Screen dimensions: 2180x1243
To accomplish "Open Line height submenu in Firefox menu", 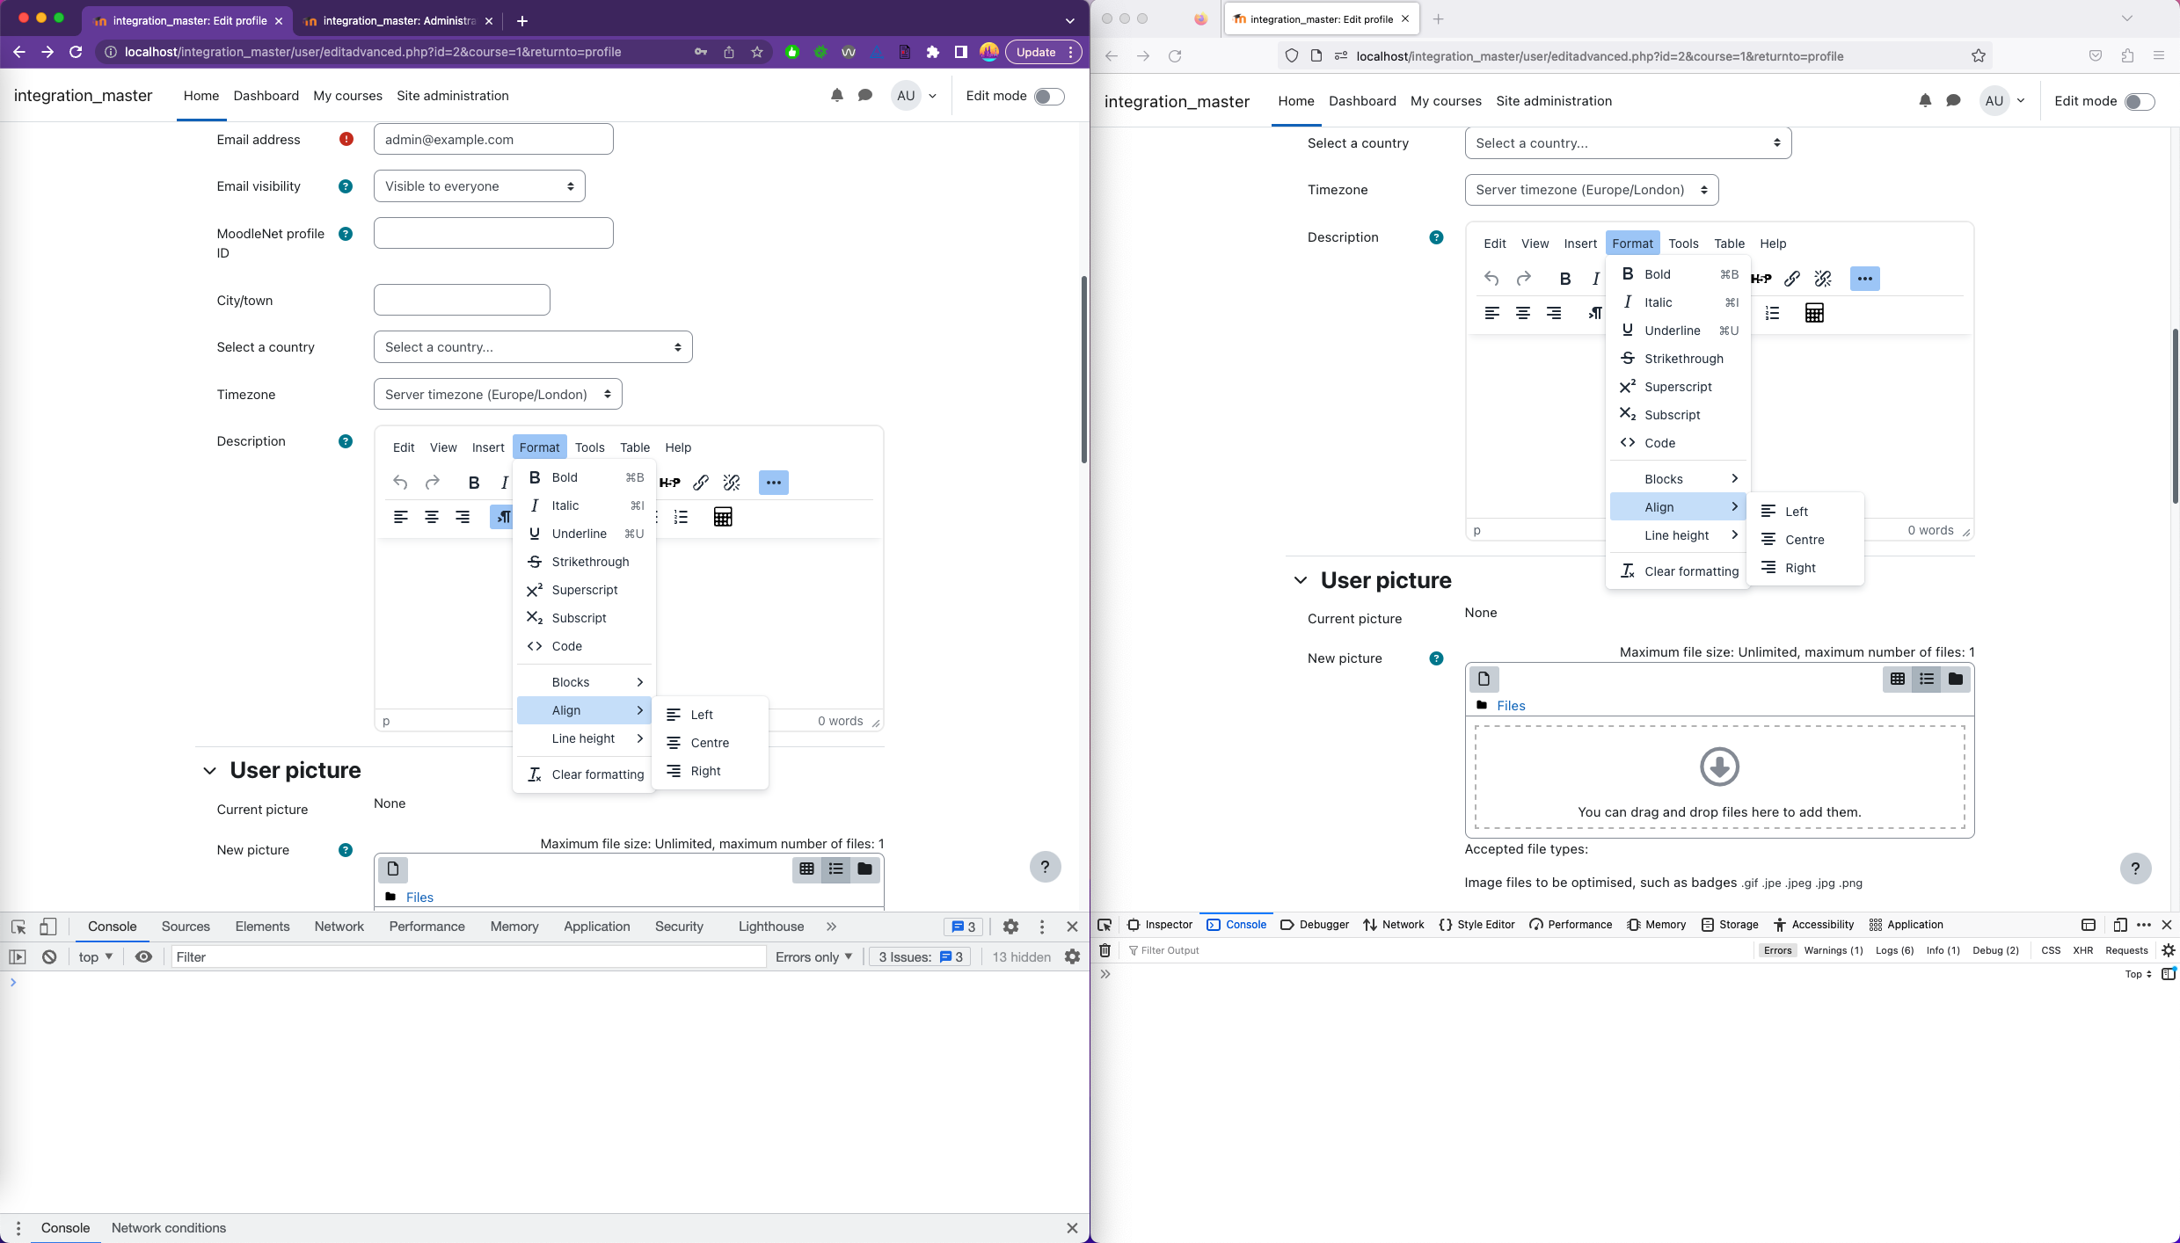I will [x=1678, y=535].
